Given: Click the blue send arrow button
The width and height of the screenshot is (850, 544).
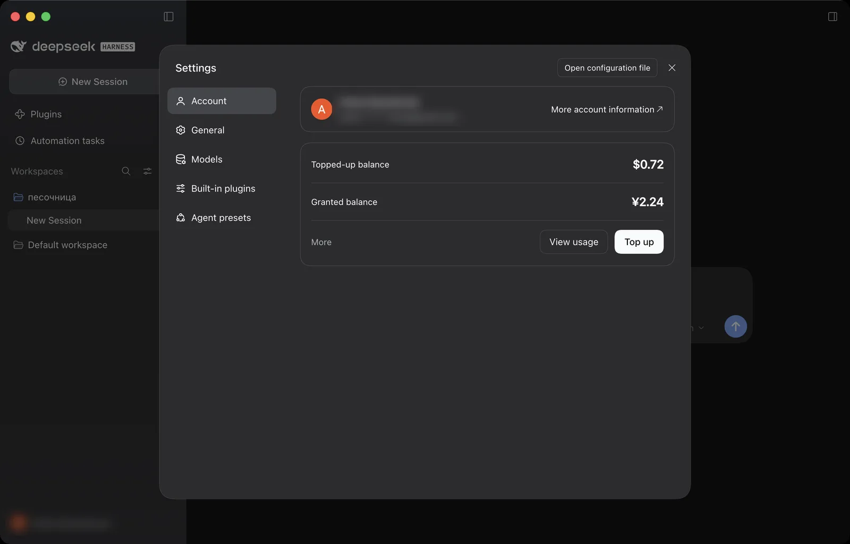Looking at the screenshot, I should pyautogui.click(x=736, y=326).
